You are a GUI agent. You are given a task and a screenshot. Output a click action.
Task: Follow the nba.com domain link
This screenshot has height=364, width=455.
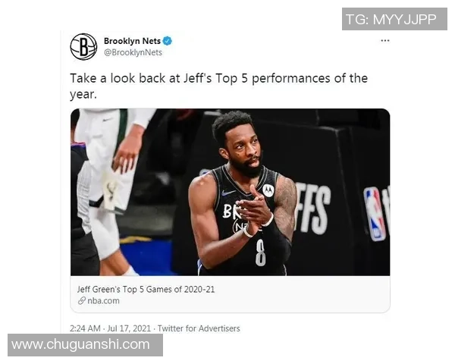click(103, 300)
